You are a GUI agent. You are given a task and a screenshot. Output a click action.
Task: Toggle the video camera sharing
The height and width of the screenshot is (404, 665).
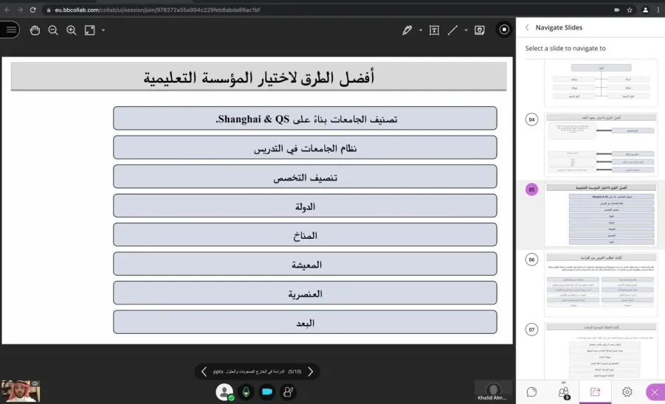tap(267, 392)
